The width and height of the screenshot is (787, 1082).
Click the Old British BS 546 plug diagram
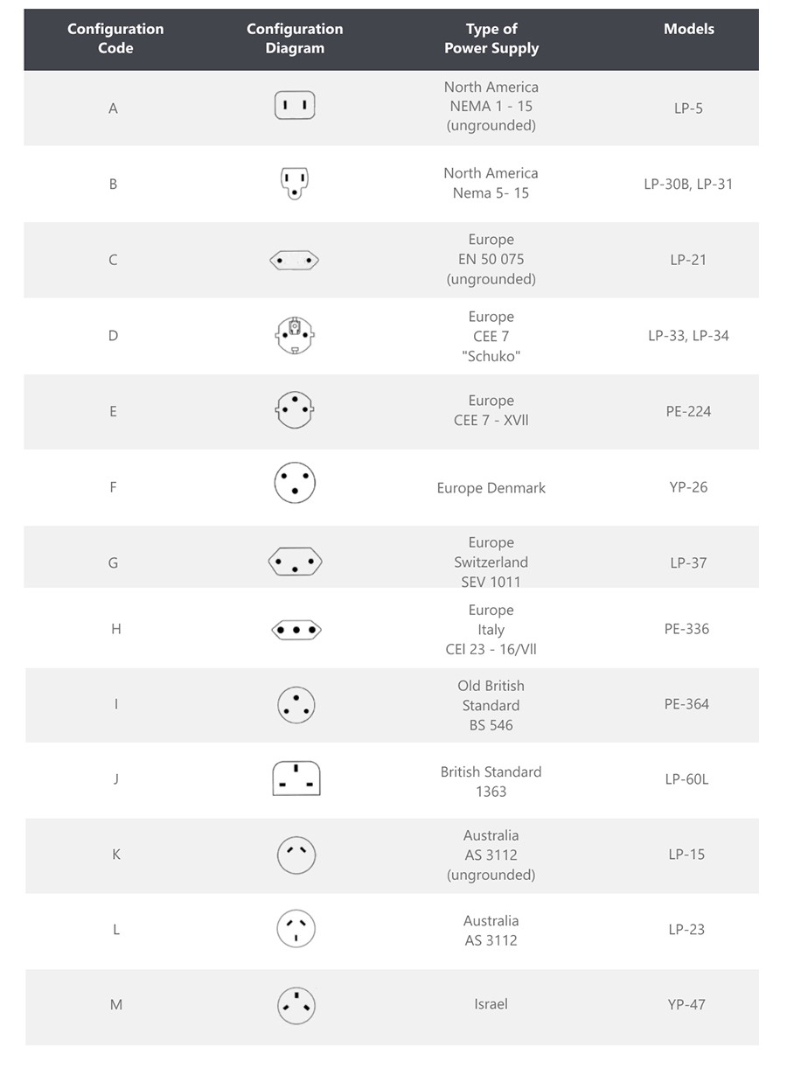[x=296, y=704]
